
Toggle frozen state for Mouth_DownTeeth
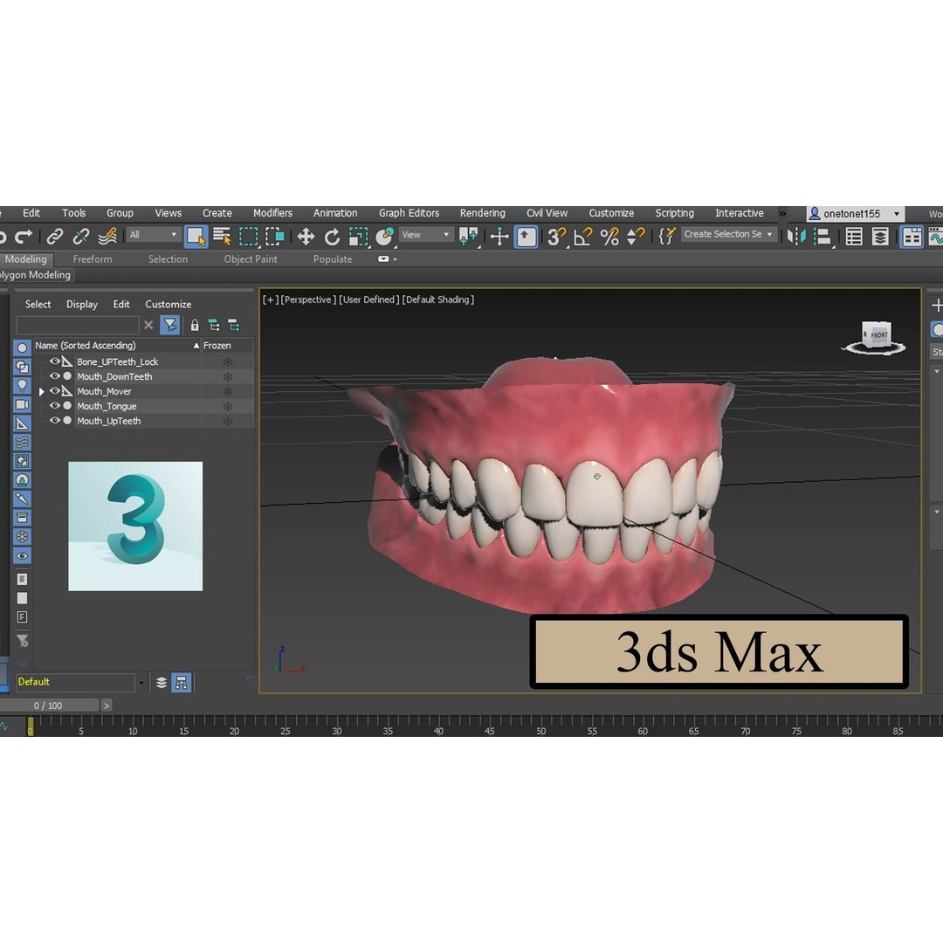227,376
